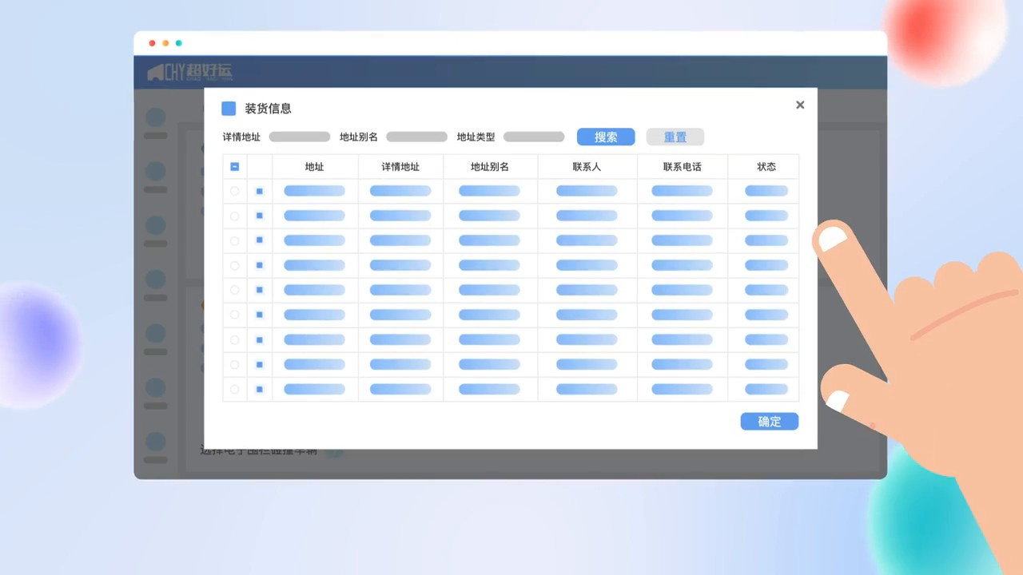Click the blue square icon in second row
1023x575 pixels.
click(x=260, y=216)
